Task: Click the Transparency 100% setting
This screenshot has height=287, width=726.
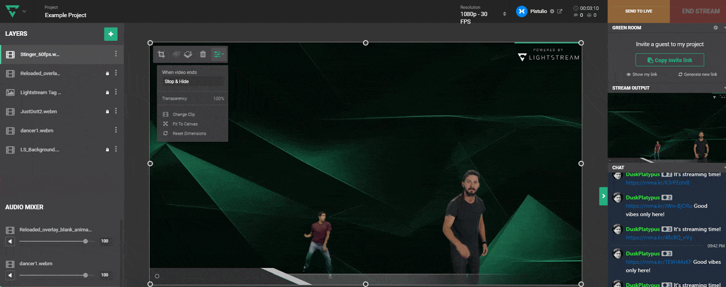Action: [x=193, y=98]
